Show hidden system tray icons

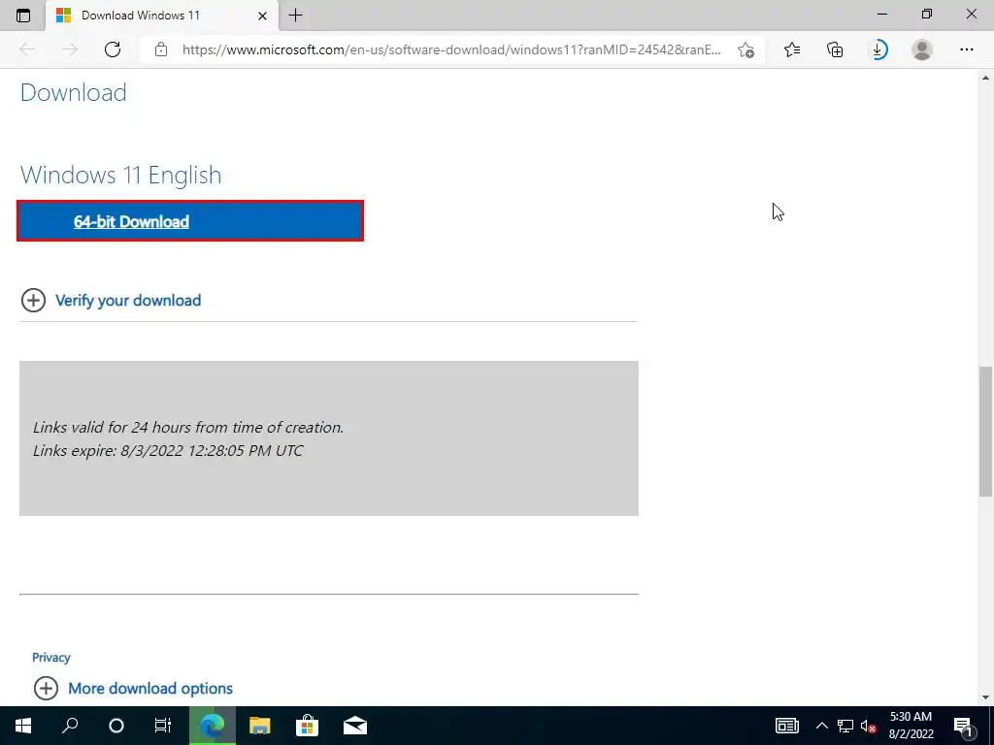pyautogui.click(x=821, y=726)
